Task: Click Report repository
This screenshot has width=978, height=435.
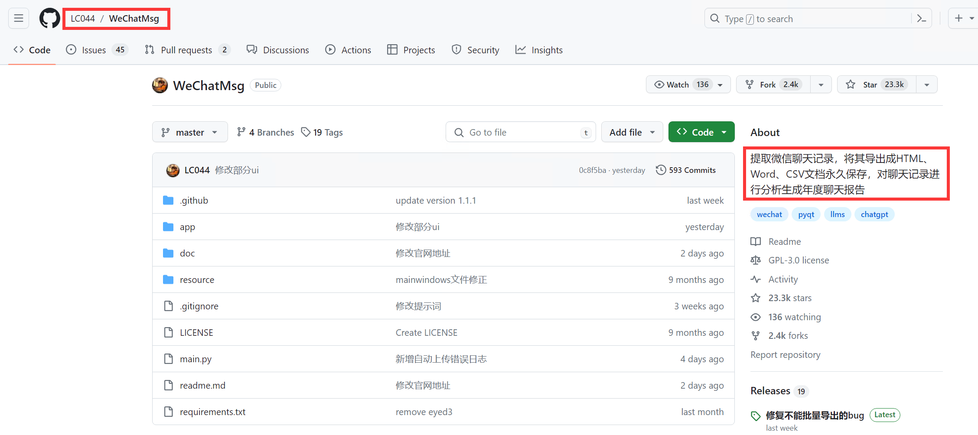Action: pyautogui.click(x=786, y=355)
